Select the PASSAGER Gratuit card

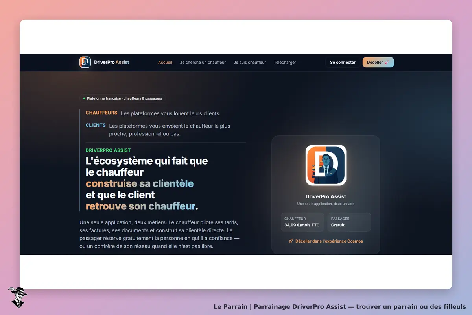coord(349,222)
